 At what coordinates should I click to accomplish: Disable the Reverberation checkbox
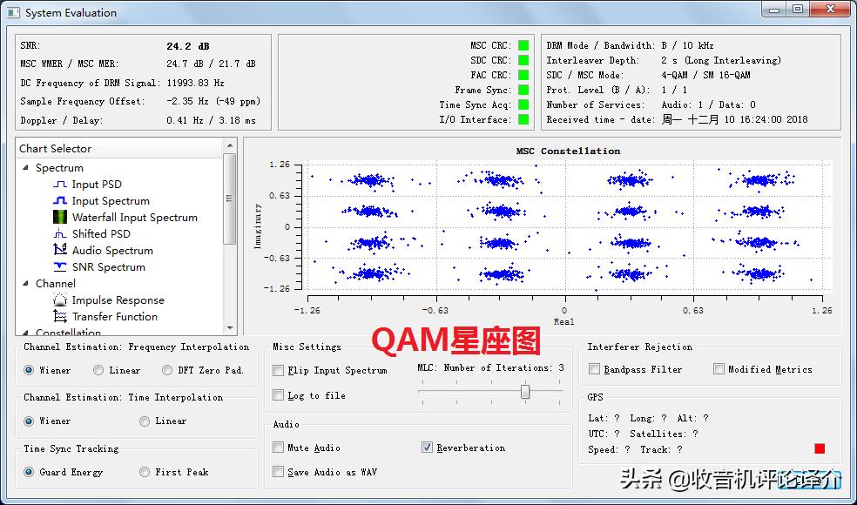pyautogui.click(x=427, y=448)
